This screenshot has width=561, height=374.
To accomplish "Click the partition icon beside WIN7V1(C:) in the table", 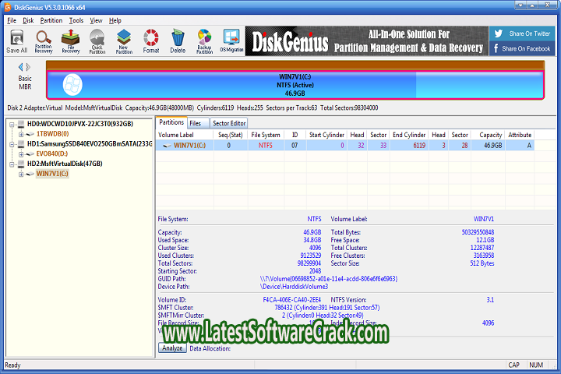I will point(167,145).
